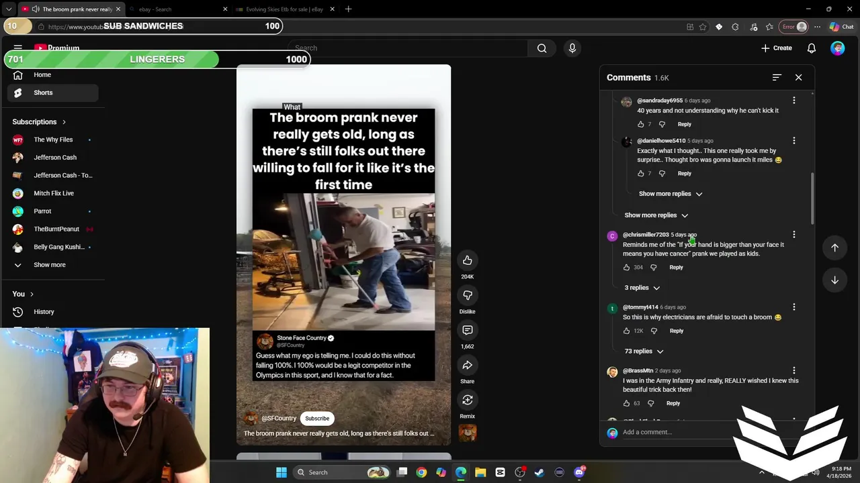Open the YouTube guide hamburger menu
The image size is (860, 483).
tap(18, 48)
